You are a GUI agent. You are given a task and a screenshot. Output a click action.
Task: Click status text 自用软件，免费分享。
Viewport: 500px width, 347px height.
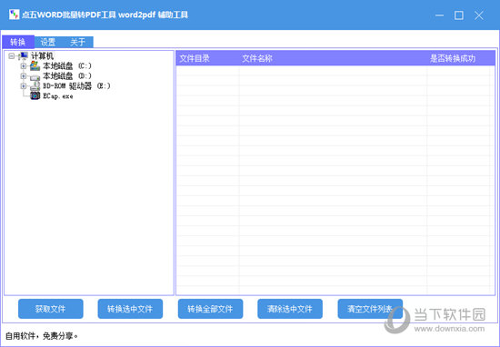point(42,336)
